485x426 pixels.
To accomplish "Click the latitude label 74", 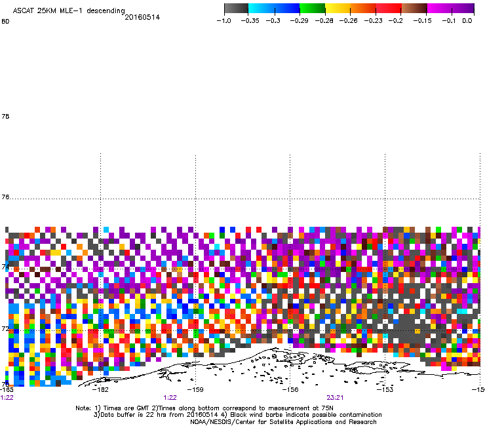I will [5, 267].
